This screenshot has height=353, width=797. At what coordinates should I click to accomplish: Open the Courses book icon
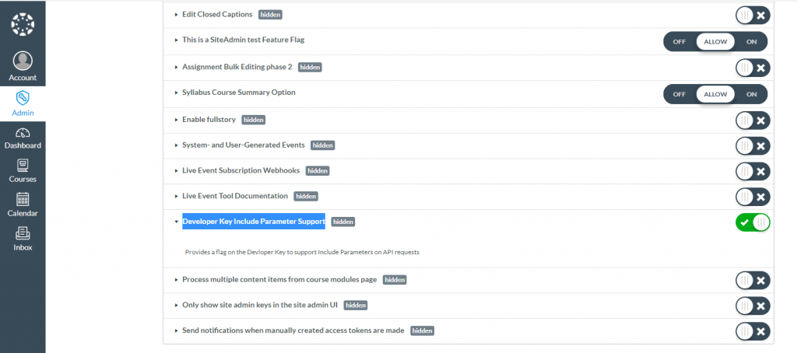[x=23, y=166]
